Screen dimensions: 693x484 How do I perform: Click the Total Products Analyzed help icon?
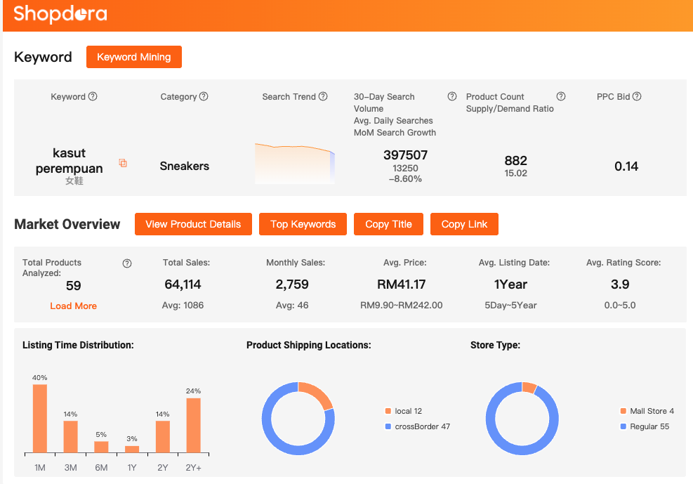click(x=127, y=263)
